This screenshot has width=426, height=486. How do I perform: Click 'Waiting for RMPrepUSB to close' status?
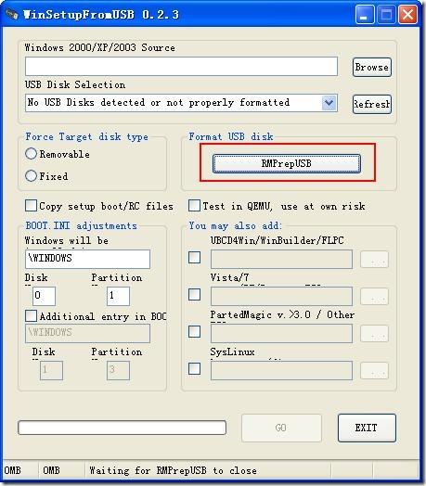pyautogui.click(x=173, y=470)
